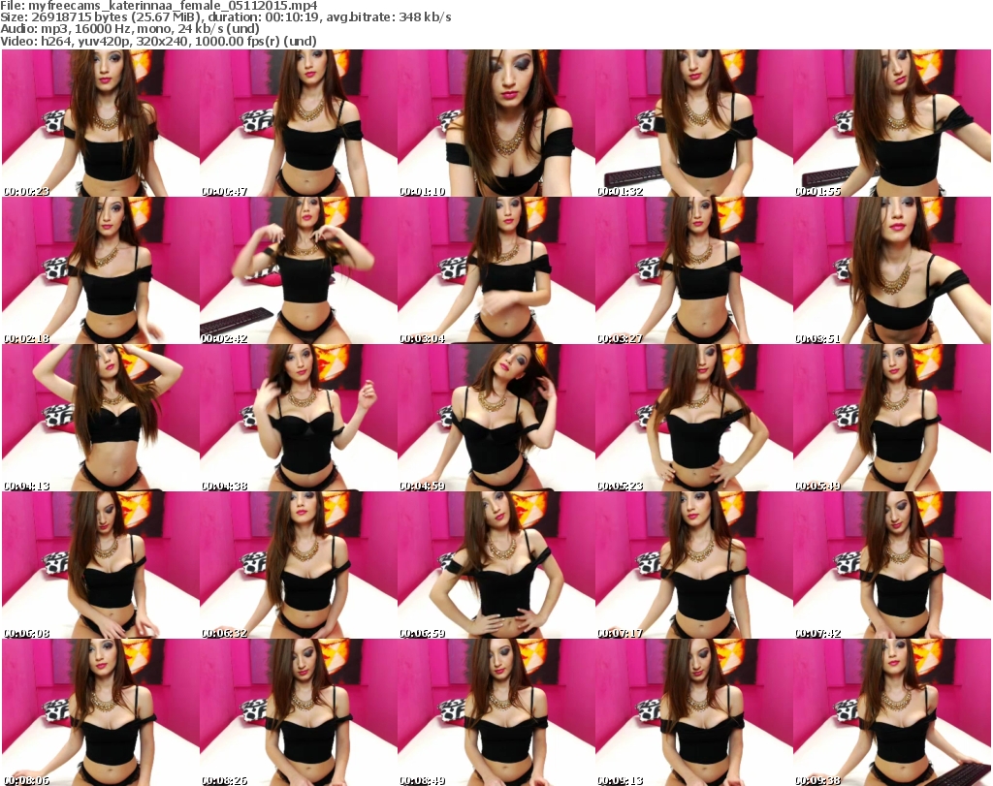Select the frame at 00:06:59
Screen dimensions: 993x786
click(496, 565)
